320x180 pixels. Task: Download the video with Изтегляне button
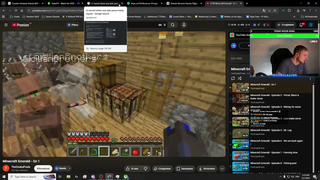coord(207,169)
